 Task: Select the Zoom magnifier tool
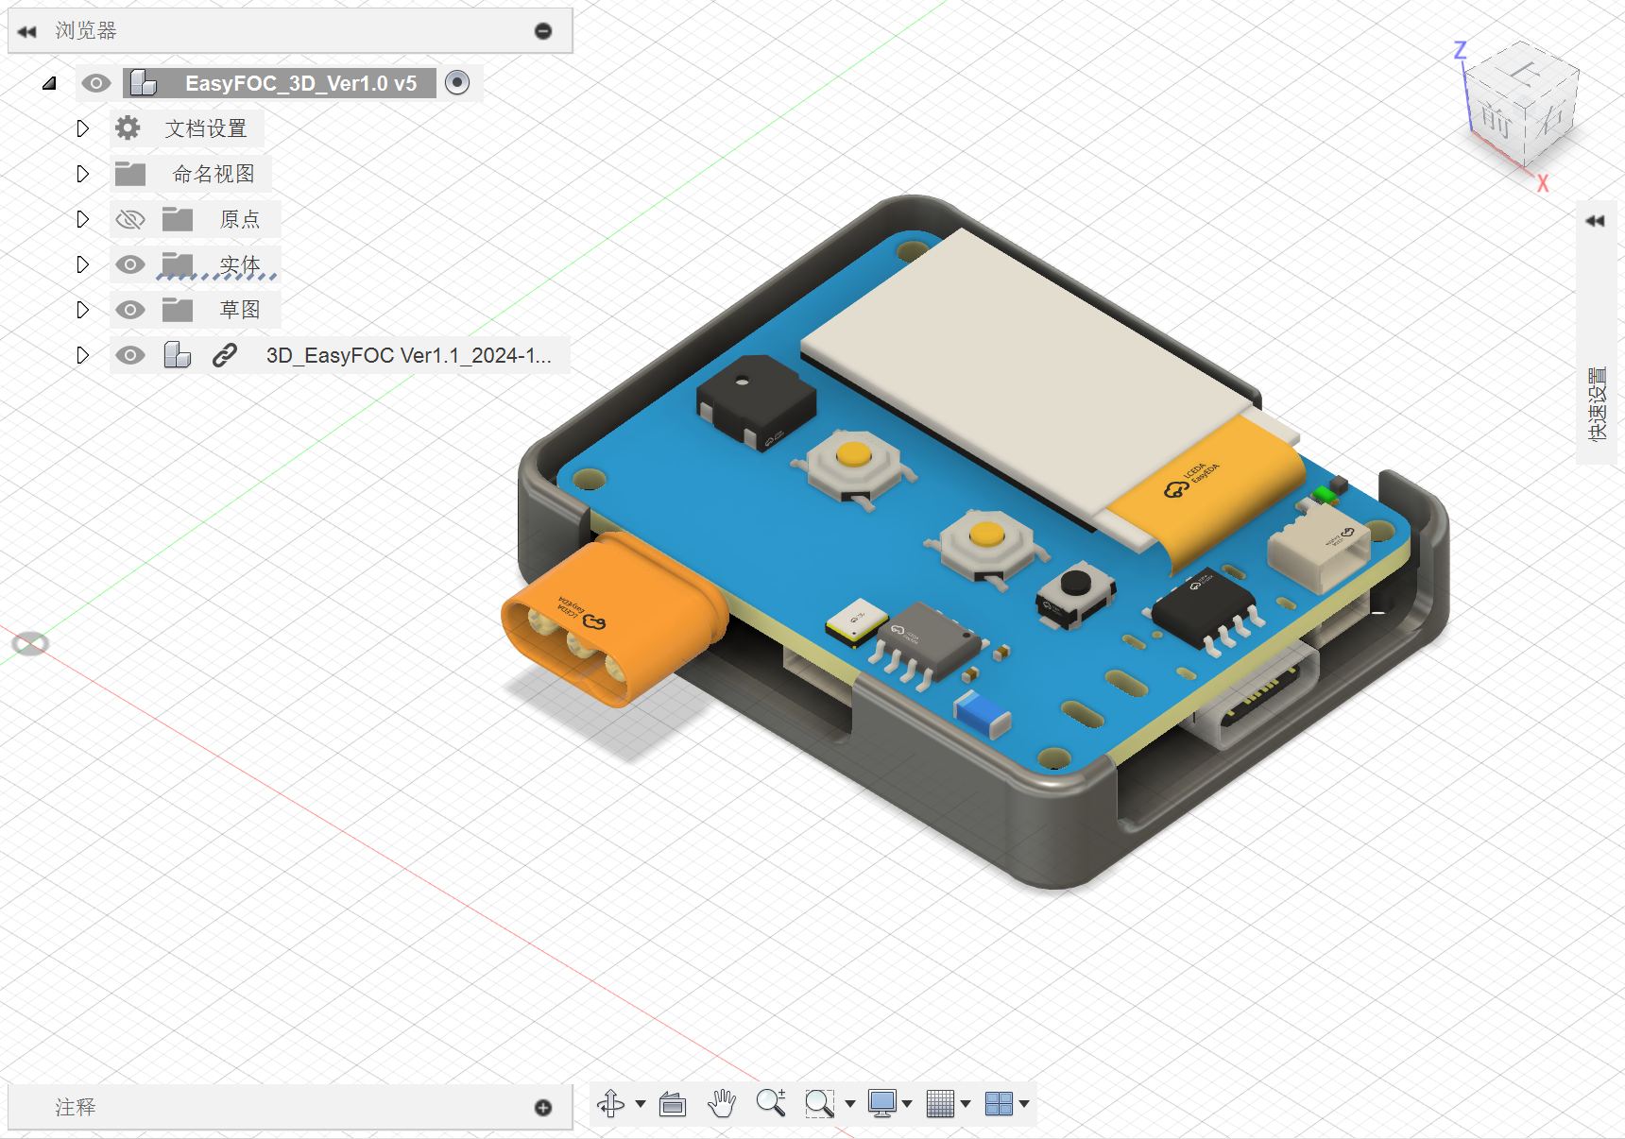coord(771,1102)
